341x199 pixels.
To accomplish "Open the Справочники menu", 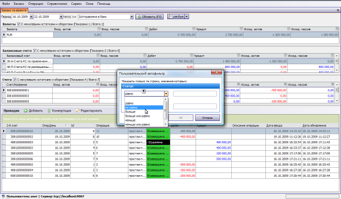I will [x=57, y=4].
